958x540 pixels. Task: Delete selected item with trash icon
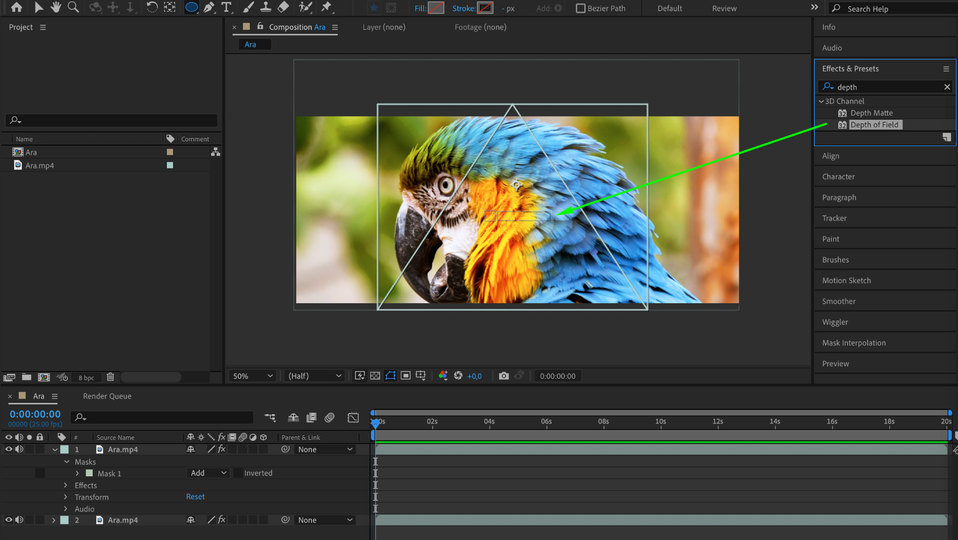click(110, 377)
